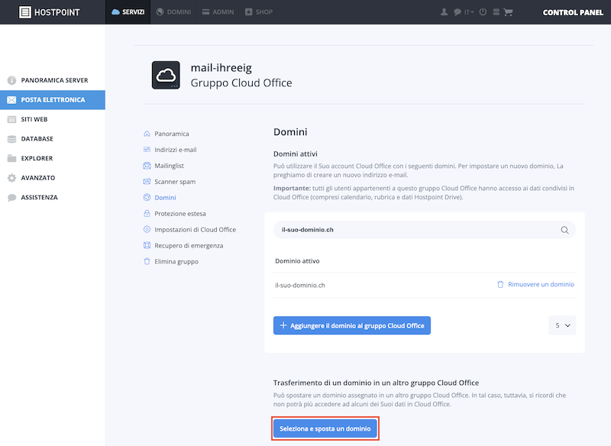Click the Control Panel label
Viewport: 611px width, 446px height.
(573, 12)
